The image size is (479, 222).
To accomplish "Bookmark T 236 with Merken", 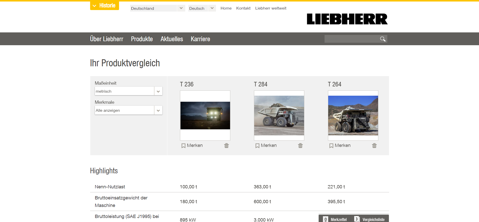I will point(192,145).
